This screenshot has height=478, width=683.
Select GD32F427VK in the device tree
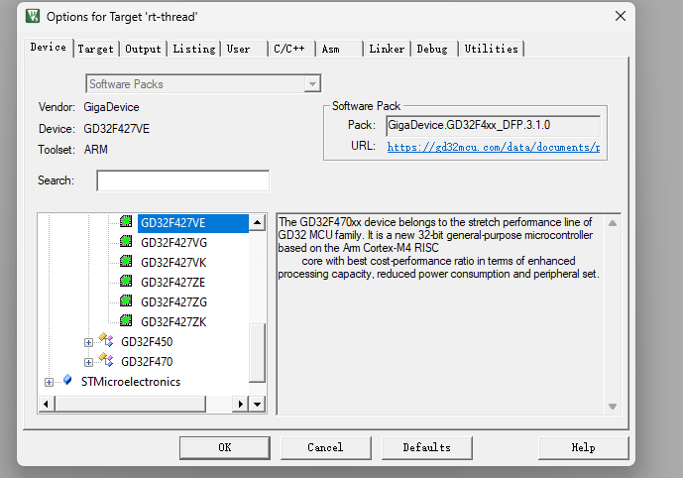(x=173, y=263)
